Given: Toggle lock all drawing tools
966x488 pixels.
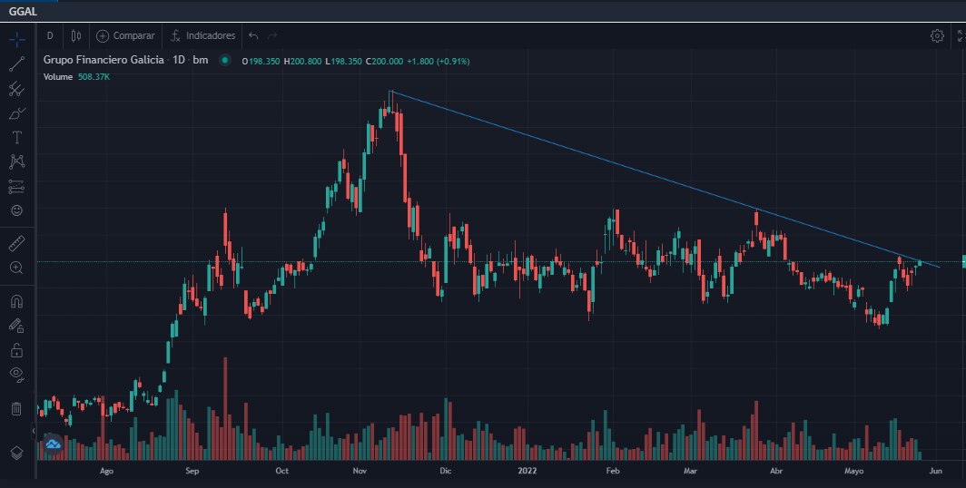Looking at the screenshot, I should (x=16, y=349).
